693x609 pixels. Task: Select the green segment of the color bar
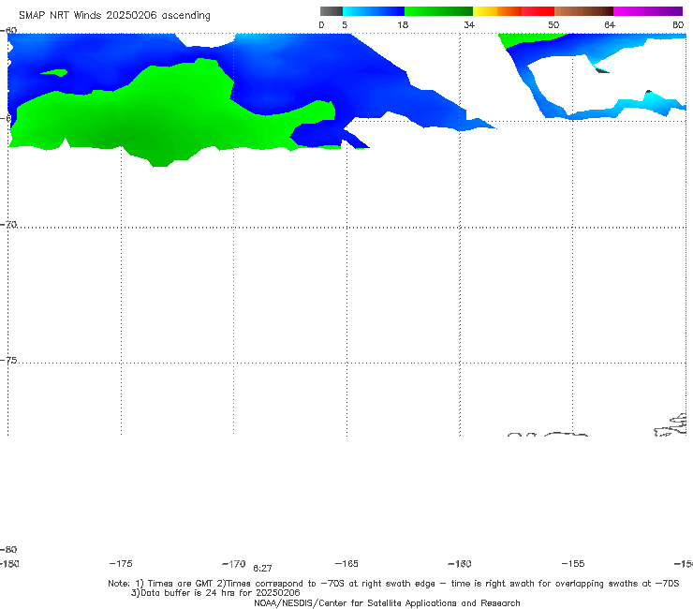coord(438,11)
